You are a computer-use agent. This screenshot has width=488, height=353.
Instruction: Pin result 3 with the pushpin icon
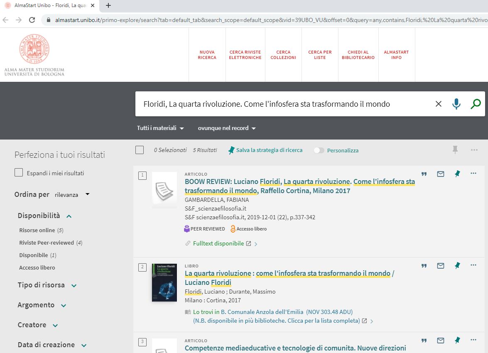click(457, 341)
